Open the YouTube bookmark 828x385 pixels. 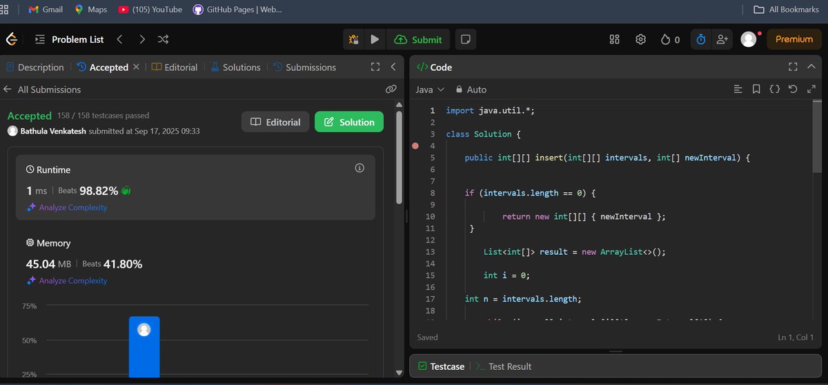point(150,10)
